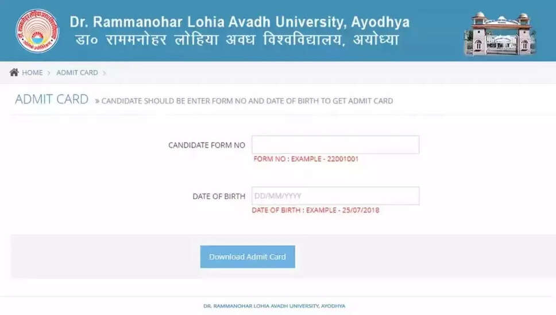Go to HOME via breadcrumb text

pos(32,73)
